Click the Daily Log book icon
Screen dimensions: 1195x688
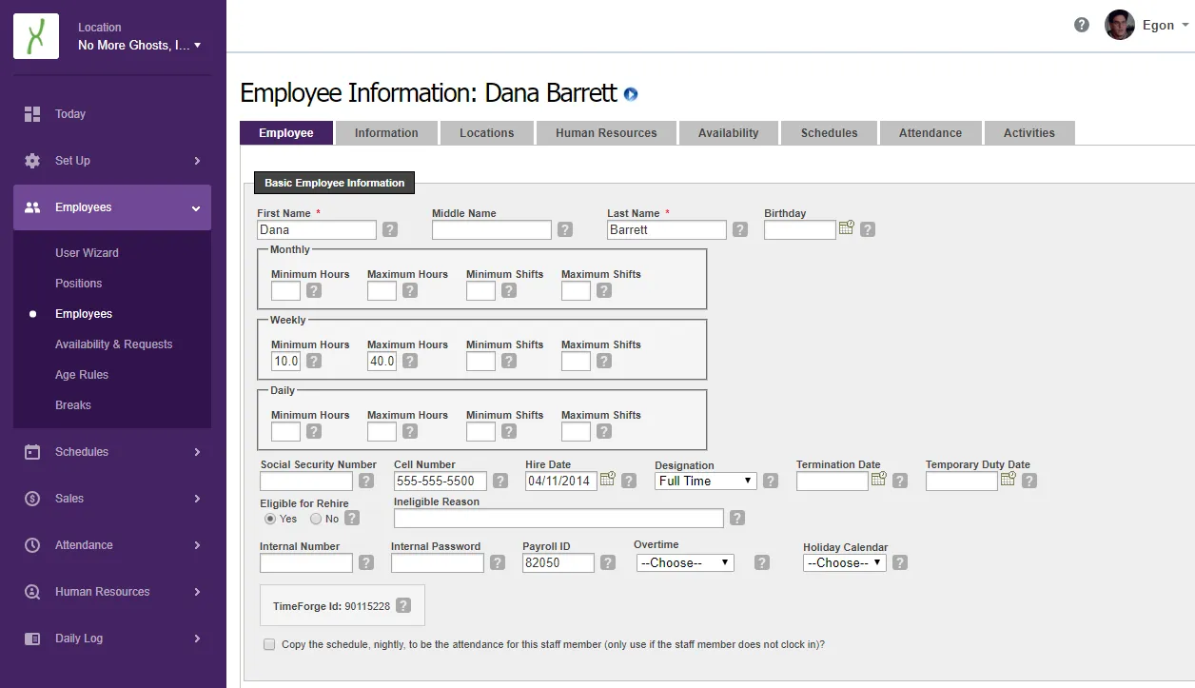pos(32,639)
